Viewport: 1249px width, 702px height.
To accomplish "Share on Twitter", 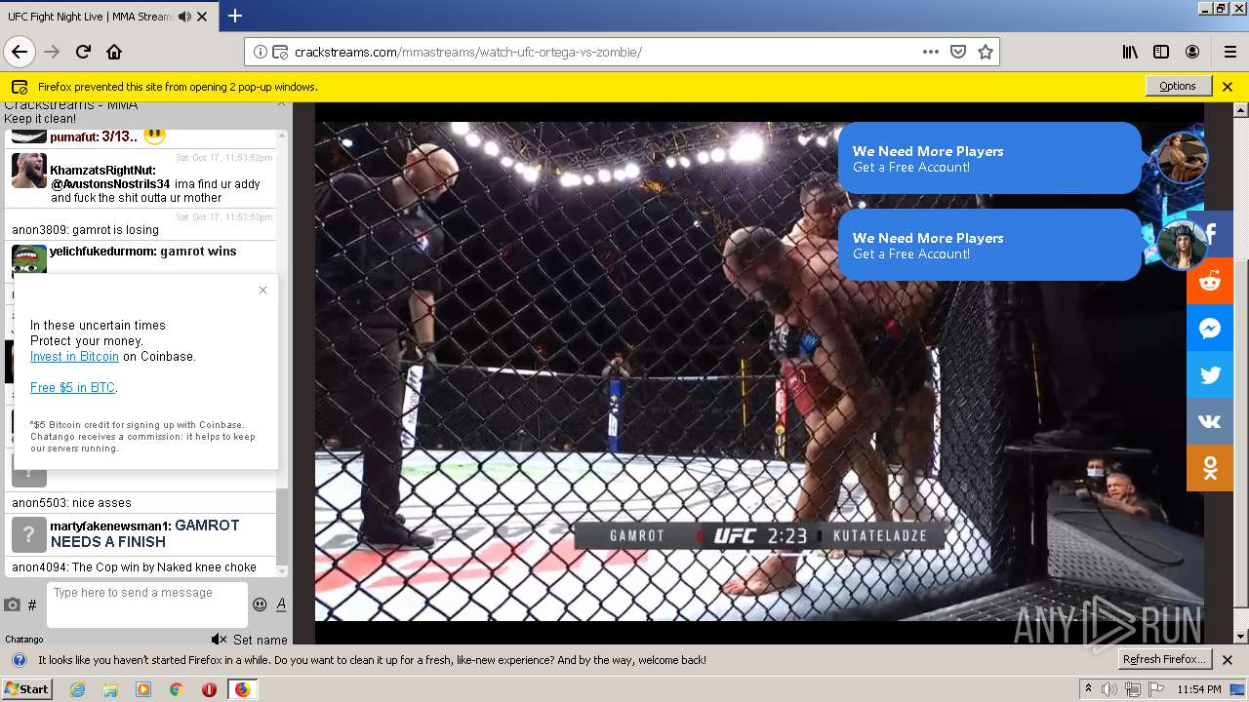I will click(x=1210, y=374).
